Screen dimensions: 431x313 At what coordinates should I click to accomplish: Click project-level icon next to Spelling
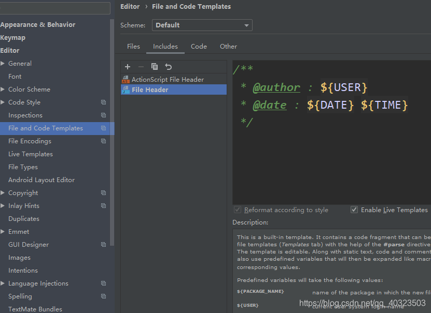[x=103, y=296]
